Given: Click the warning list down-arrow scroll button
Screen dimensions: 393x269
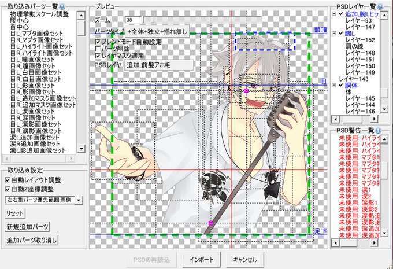Looking at the screenshot, I should (384, 233).
